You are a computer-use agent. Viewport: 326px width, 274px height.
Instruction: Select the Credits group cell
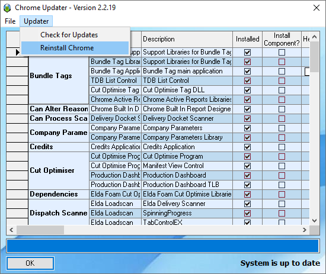click(59, 147)
